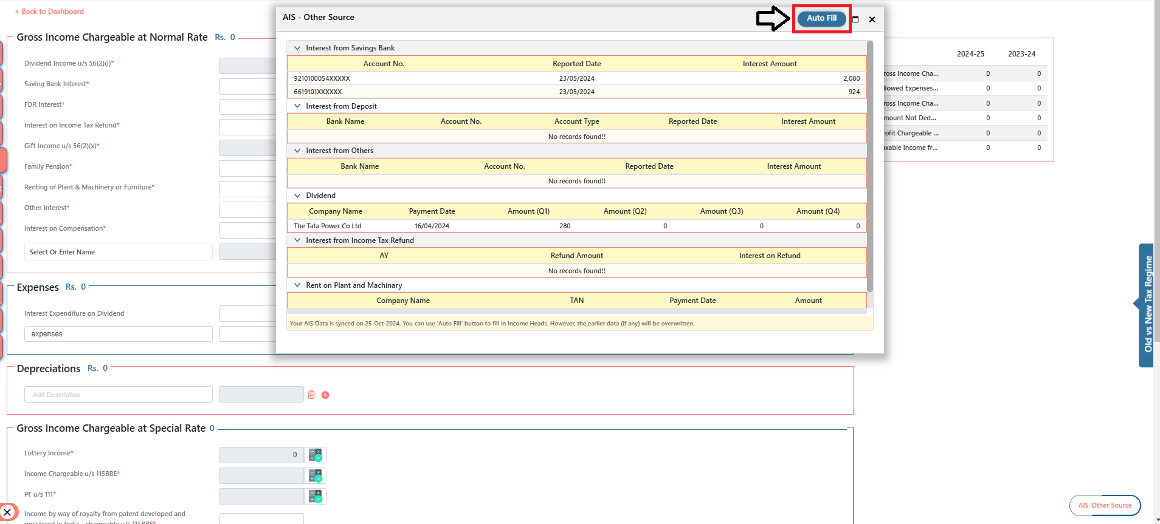Collapse the Interest from Savings Bank section
Viewport: 1160px width, 524px height.
(x=297, y=48)
